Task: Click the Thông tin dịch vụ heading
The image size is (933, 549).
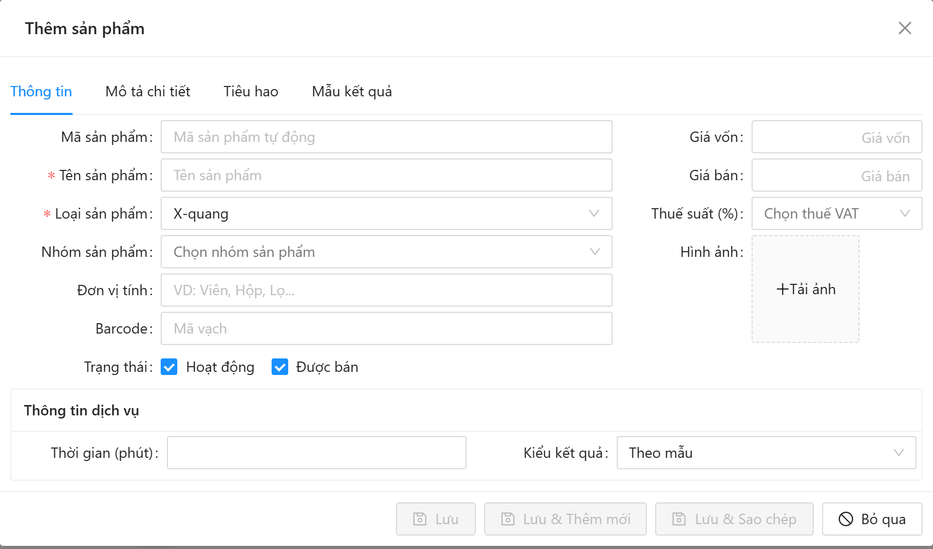Action: (81, 410)
